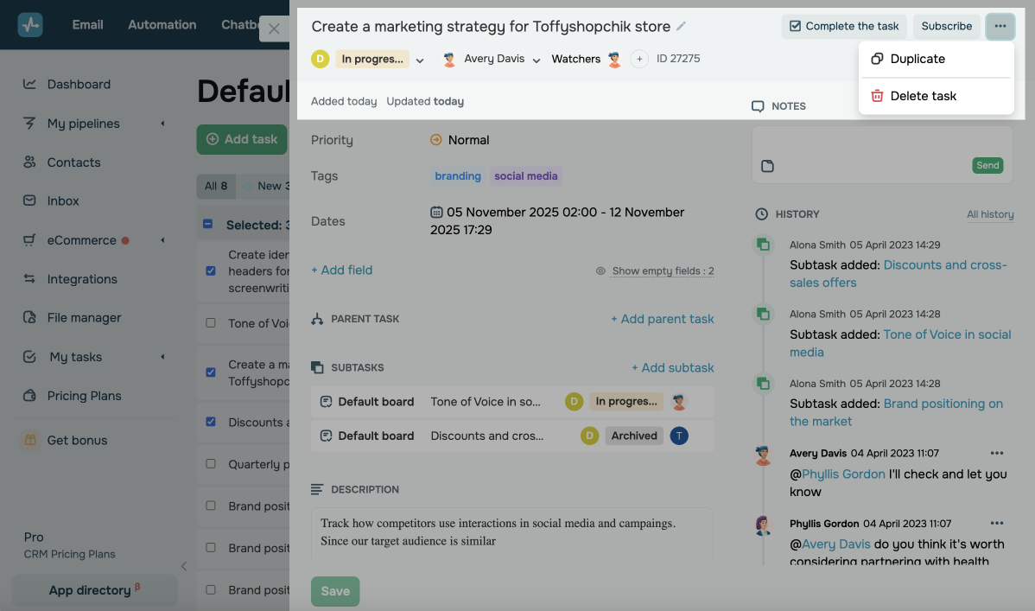
Task: Select Duplicate from the task menu
Action: pyautogui.click(x=918, y=59)
